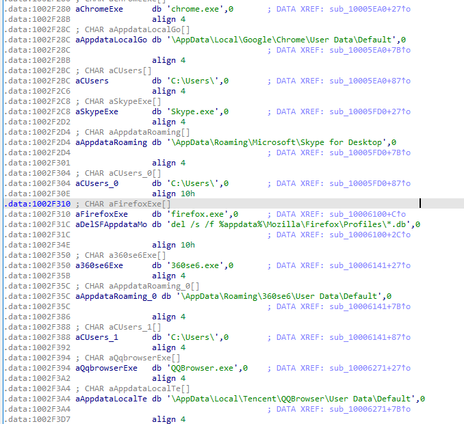The width and height of the screenshot is (464, 424).
Task: Select the 'chrome.exe' string value
Action: point(195,9)
